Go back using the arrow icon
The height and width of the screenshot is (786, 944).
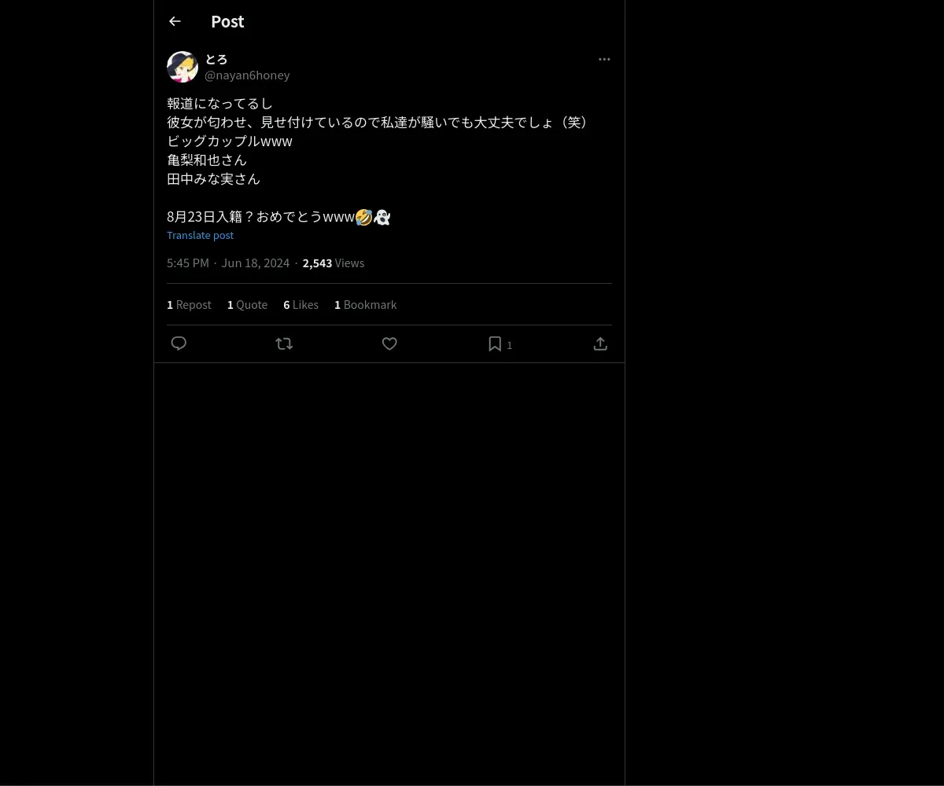click(x=175, y=21)
